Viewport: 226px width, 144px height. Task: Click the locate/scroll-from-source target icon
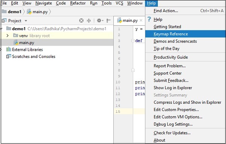(x=81, y=21)
